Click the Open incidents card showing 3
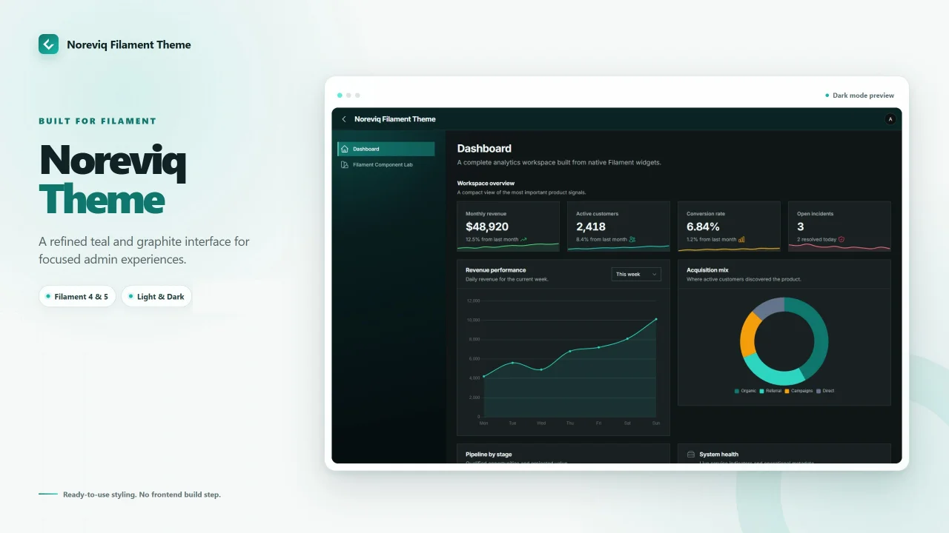 839,227
